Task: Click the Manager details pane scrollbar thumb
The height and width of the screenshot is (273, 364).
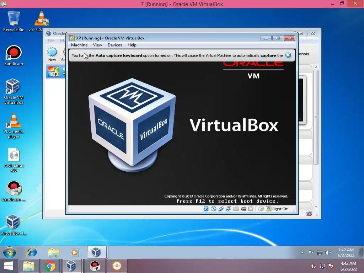Action: [x=316, y=117]
